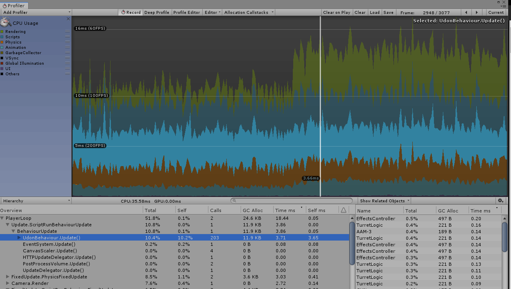Select the PostProcessVolume.Update() row

175,264
